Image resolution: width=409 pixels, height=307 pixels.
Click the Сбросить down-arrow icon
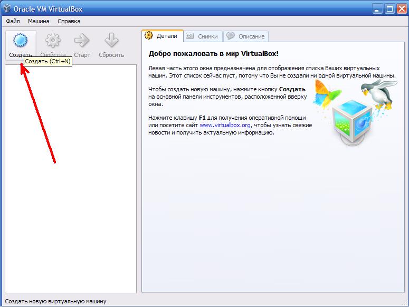[x=111, y=41]
